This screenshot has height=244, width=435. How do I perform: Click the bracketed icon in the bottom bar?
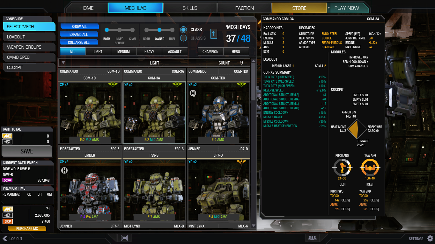click(x=124, y=238)
